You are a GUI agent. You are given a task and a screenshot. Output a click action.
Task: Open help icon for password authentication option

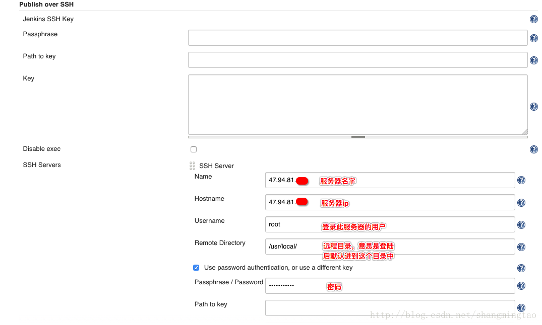521,268
